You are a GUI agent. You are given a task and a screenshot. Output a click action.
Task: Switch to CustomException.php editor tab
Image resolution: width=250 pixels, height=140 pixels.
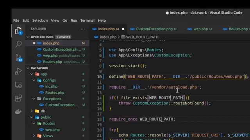[155, 29]
